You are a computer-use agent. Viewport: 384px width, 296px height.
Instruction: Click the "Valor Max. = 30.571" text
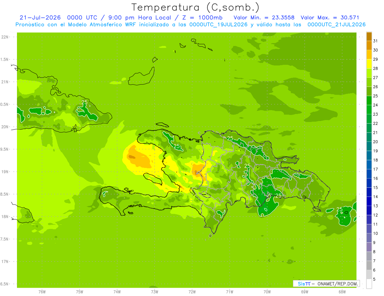330,17
